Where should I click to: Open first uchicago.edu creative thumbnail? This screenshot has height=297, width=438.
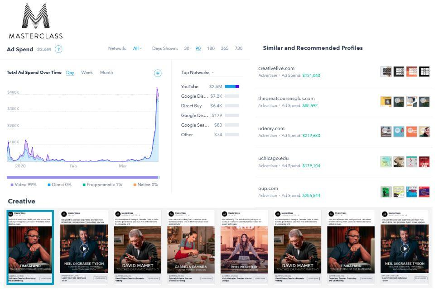[x=386, y=162]
